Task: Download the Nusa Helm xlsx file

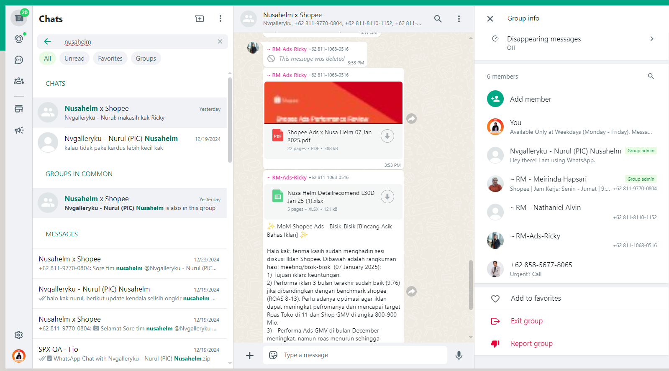Action: coord(387,197)
